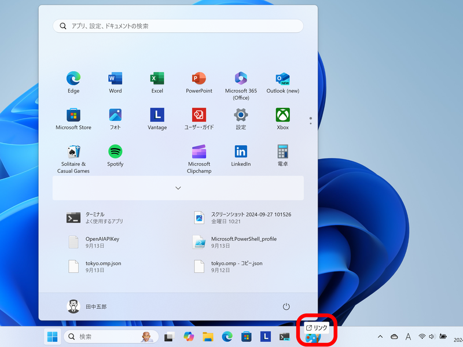This screenshot has width=463, height=347.
Task: Open Microsoft Store in Start menu
Action: [74, 119]
